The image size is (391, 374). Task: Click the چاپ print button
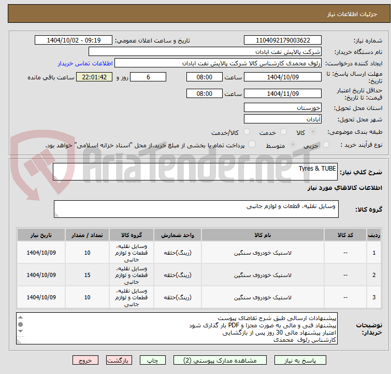[153, 361]
